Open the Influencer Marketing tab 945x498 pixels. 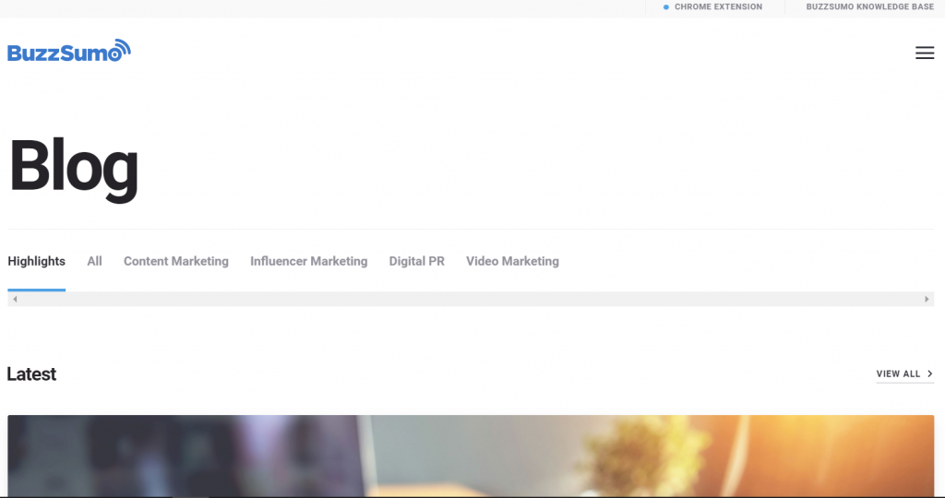click(308, 261)
